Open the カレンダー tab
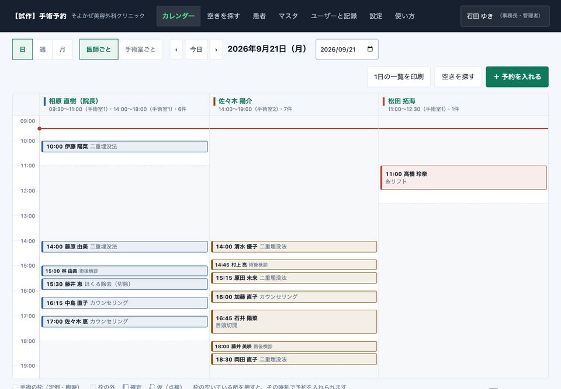 click(178, 16)
